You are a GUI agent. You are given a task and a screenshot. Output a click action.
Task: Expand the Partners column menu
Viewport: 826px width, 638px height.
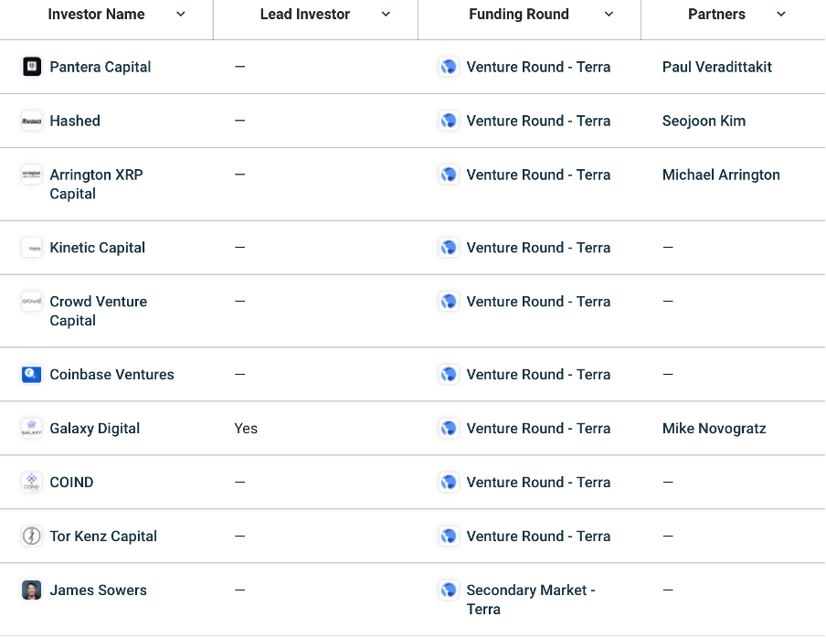pyautogui.click(x=781, y=15)
